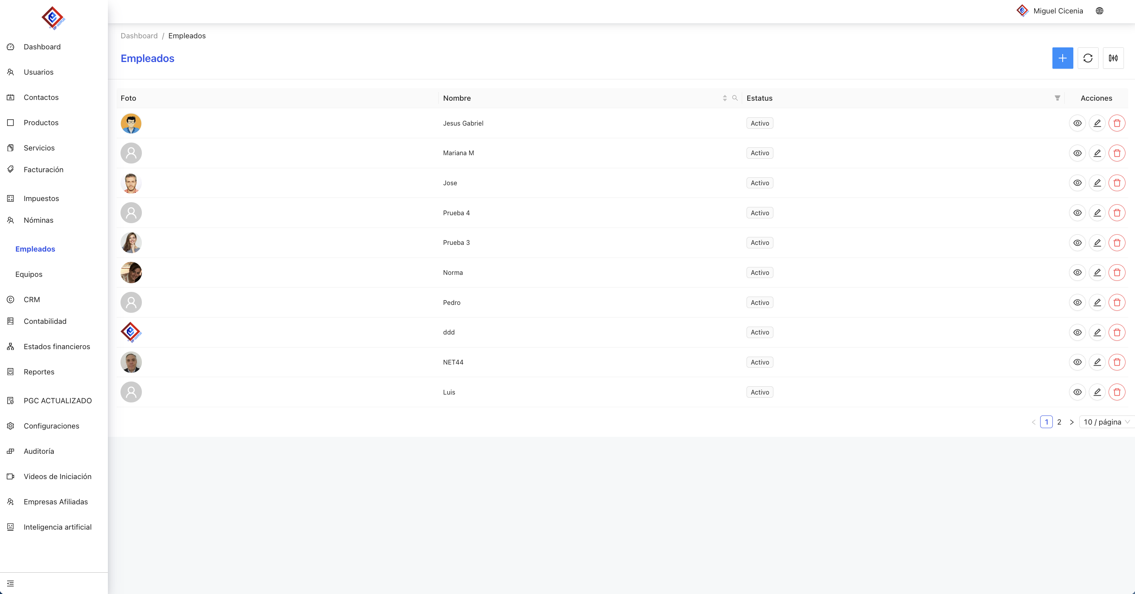View details of employee Jose
This screenshot has width=1135, height=594.
pyautogui.click(x=1077, y=183)
